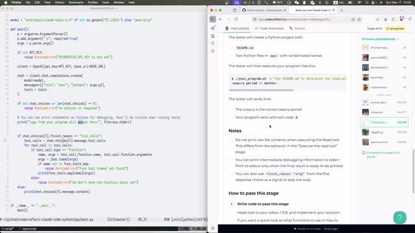This screenshot has height=233, width=415.
Task: Open the settings gear in sidebar
Action: [213, 228]
